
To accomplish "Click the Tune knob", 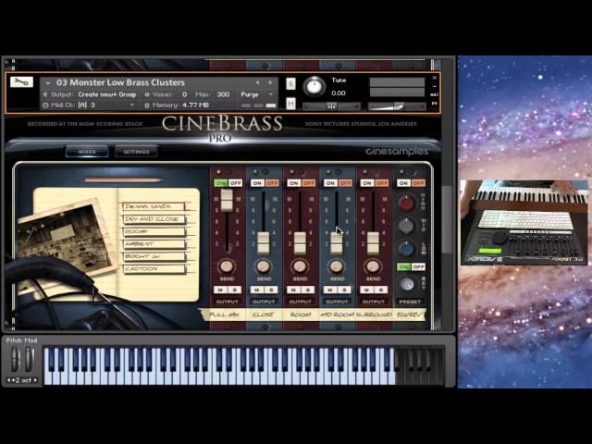I will pos(314,88).
